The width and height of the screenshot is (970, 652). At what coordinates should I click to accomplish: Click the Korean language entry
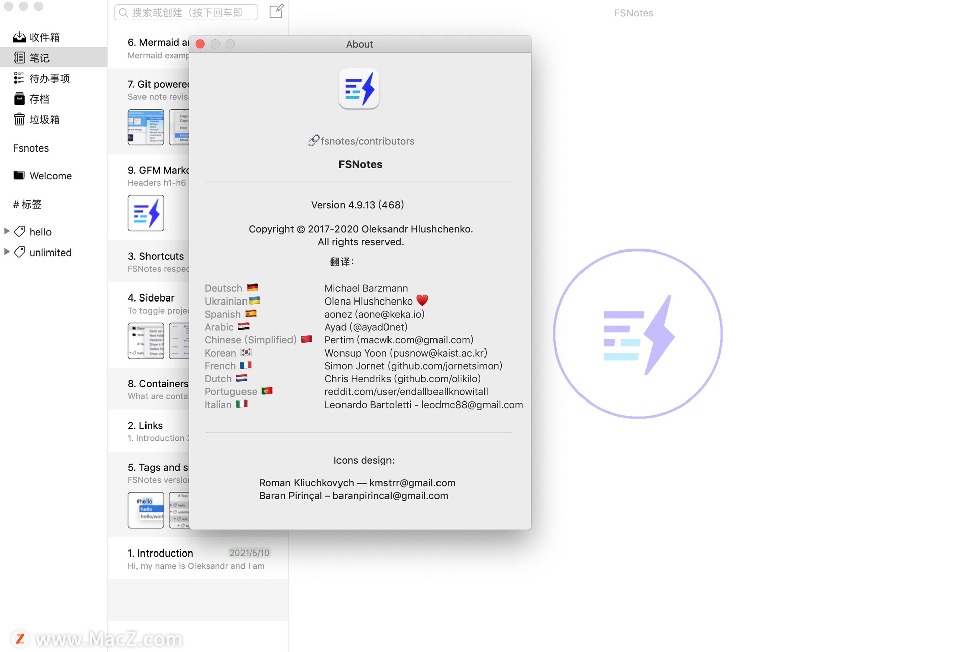point(228,353)
